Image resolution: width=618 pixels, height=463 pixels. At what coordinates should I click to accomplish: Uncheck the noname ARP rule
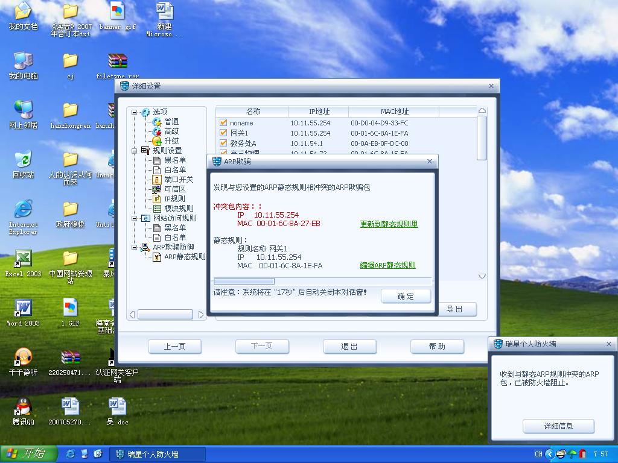(223, 122)
